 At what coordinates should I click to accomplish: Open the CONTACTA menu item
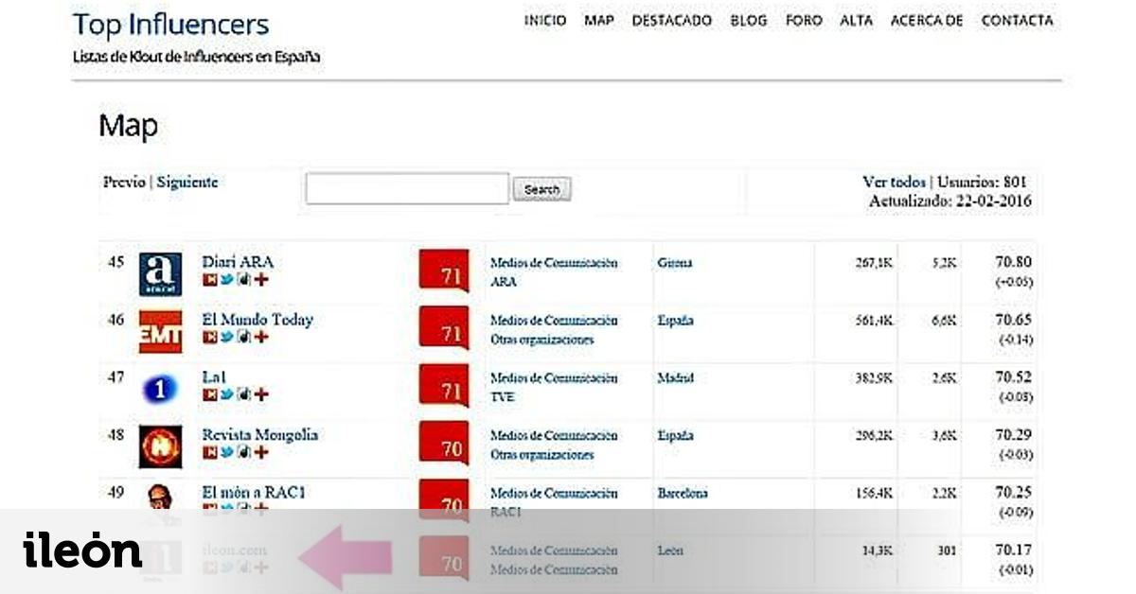point(1018,20)
